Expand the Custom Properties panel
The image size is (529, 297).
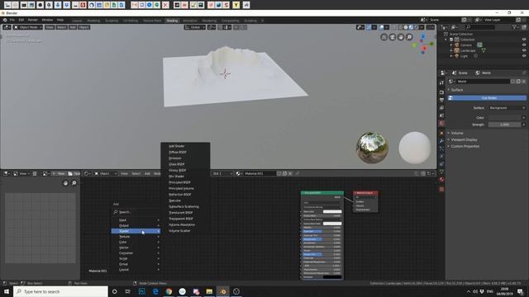(465, 147)
